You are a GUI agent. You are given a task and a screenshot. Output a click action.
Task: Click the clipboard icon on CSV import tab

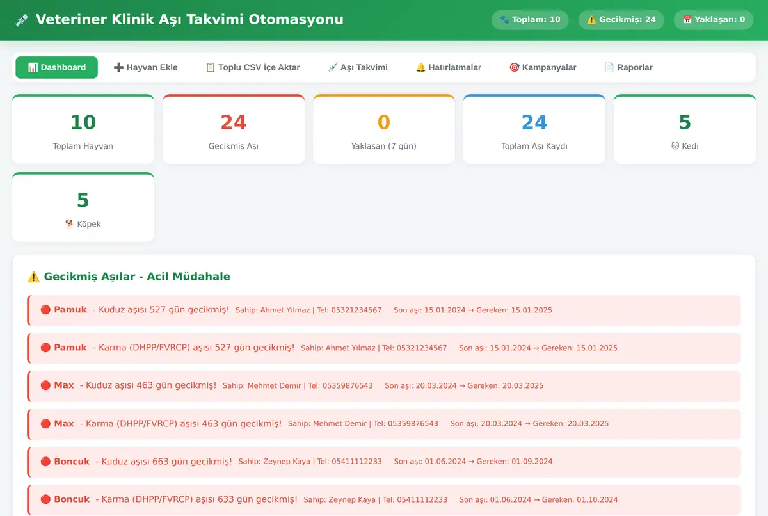(x=210, y=67)
